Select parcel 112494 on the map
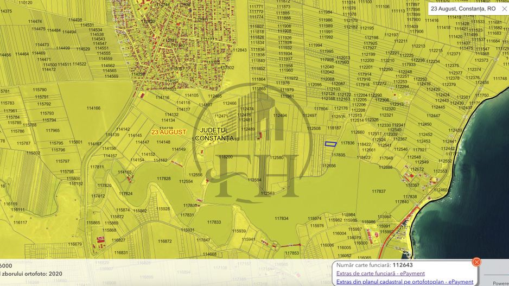The image size is (509, 286). pos(280,116)
